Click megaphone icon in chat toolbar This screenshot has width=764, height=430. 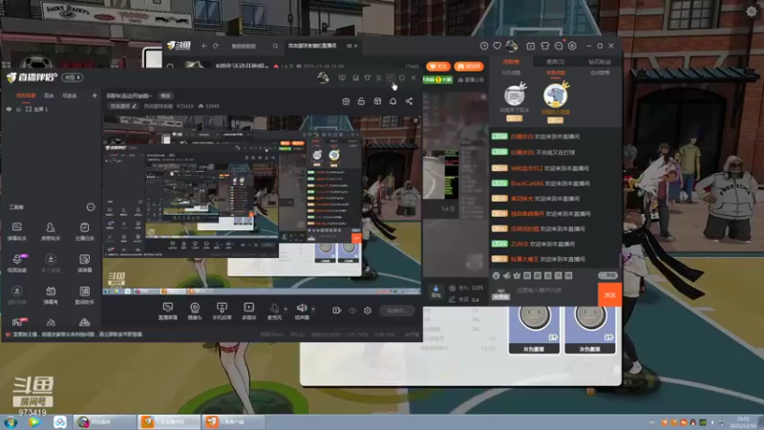pos(506,275)
